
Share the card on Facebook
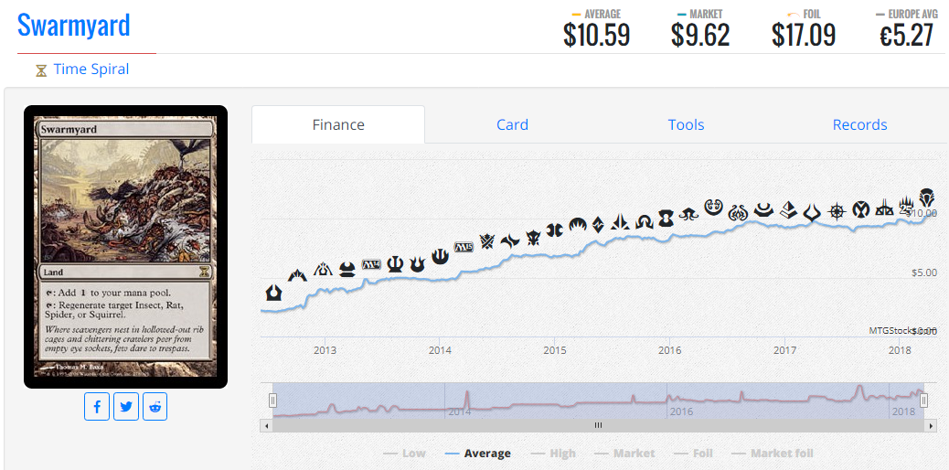point(97,406)
